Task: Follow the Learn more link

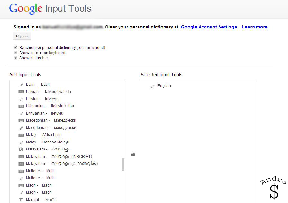Action: 255,27
